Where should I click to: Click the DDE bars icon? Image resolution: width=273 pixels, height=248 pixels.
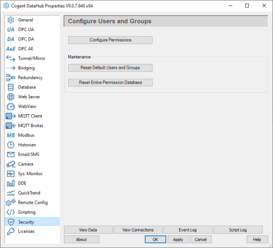(10, 184)
